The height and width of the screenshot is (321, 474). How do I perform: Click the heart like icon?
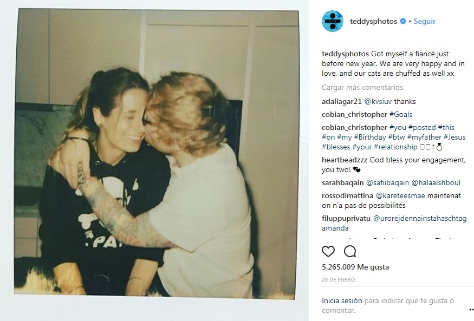tap(328, 251)
